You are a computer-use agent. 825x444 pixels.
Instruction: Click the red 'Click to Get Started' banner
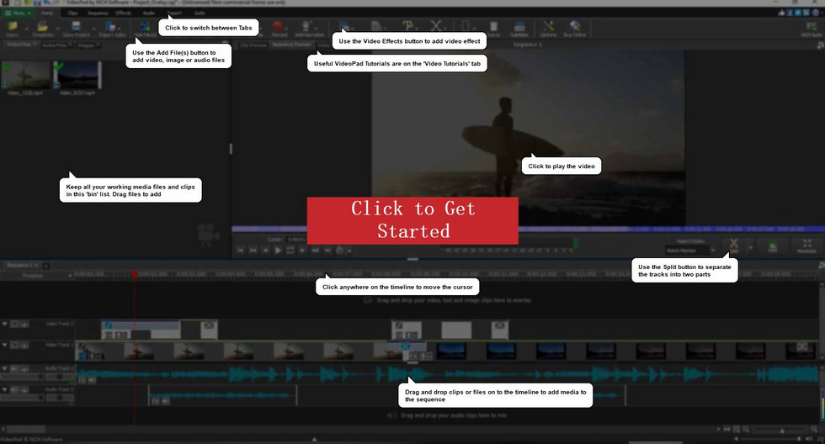[x=412, y=220]
